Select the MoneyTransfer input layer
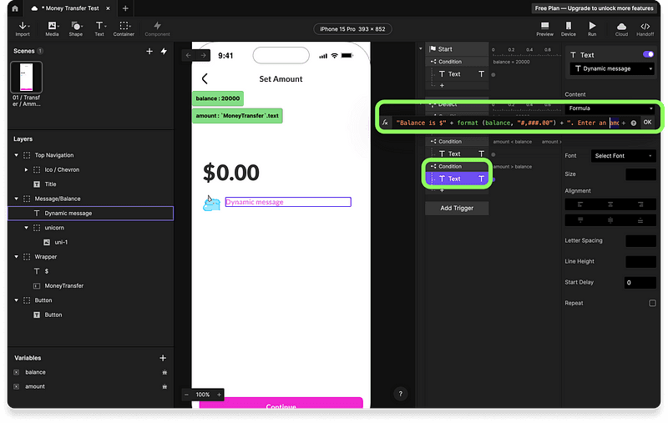 point(91,286)
